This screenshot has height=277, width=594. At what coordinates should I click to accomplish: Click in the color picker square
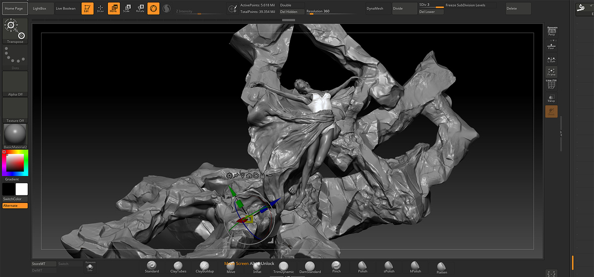(14, 162)
